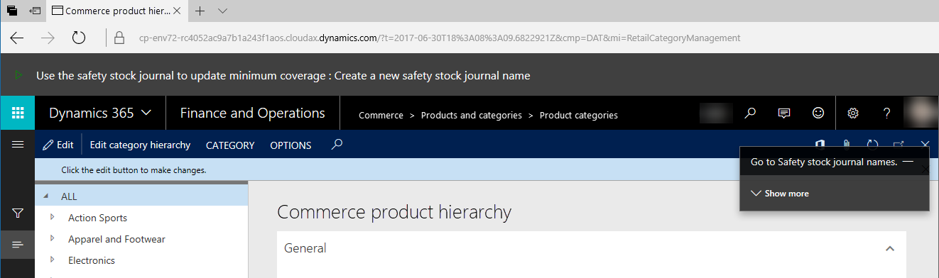Image resolution: width=939 pixels, height=278 pixels.
Task: Expand the Apparel and Footwear node
Action: click(53, 239)
